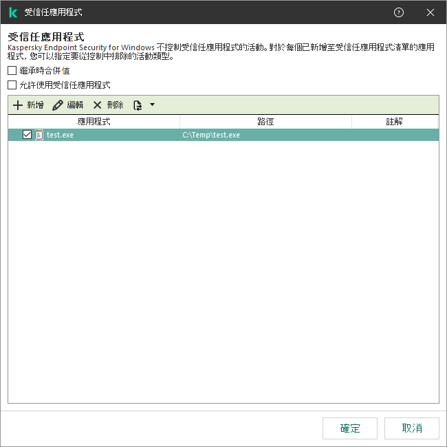The width and height of the screenshot is (447, 447).
Task: Confirm with the 確定 button
Action: click(x=350, y=428)
